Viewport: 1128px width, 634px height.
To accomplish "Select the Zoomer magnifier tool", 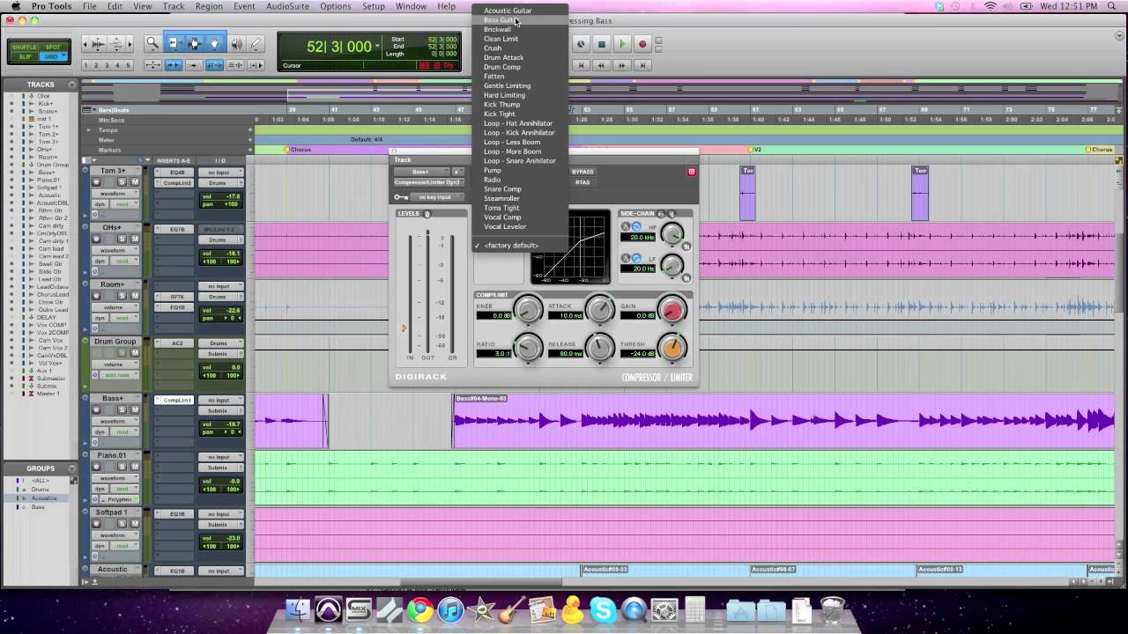I will pos(152,43).
